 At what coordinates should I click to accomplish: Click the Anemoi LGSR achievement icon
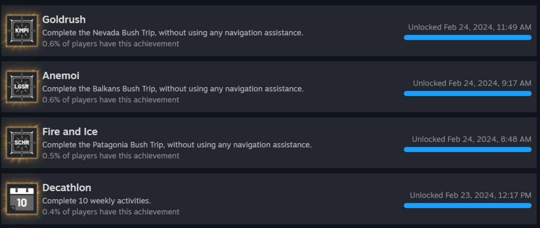tap(22, 87)
